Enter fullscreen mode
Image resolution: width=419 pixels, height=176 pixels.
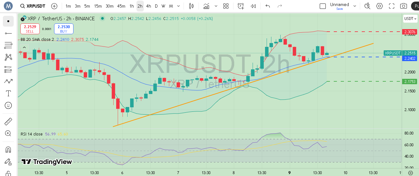pos(392,6)
